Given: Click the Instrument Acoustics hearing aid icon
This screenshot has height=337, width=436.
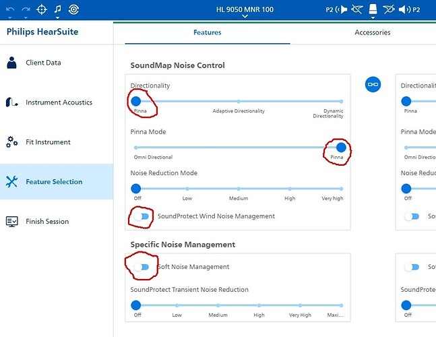Looking at the screenshot, I should pyautogui.click(x=11, y=102).
